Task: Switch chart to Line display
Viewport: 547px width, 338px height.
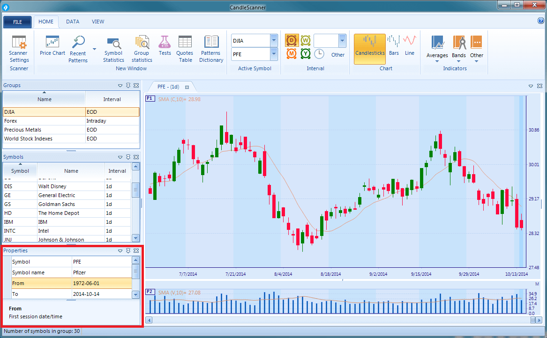Action: tap(409, 45)
